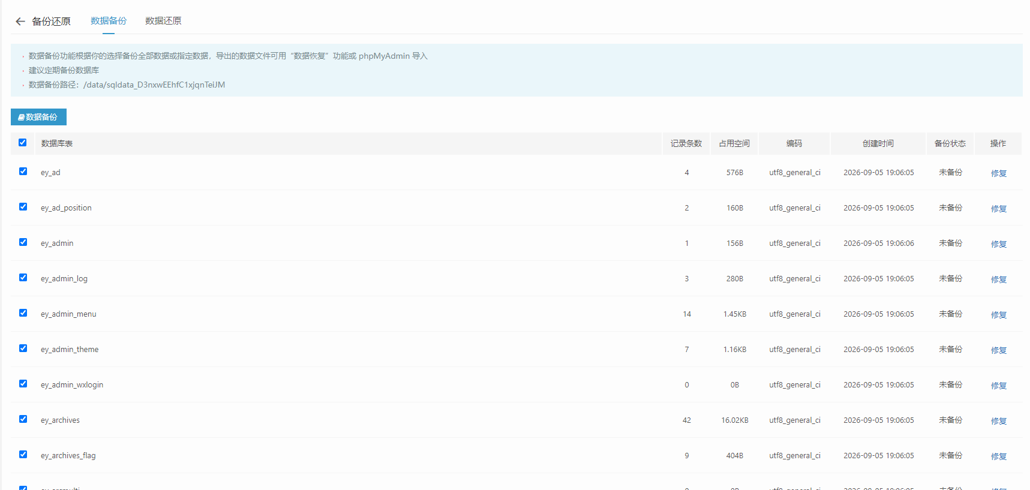Click the 1.45KB size of ey_admin_menu

point(735,314)
